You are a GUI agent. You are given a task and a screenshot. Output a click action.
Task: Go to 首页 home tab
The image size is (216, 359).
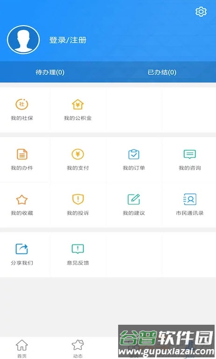click(x=22, y=348)
